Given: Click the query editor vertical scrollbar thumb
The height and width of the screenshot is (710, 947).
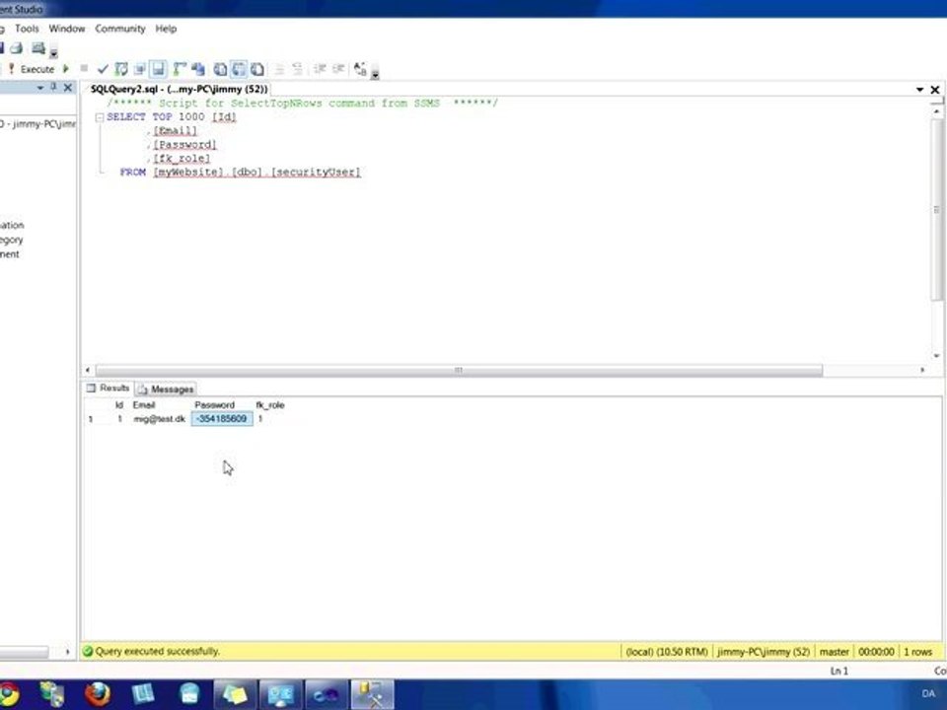Looking at the screenshot, I should point(937,209).
